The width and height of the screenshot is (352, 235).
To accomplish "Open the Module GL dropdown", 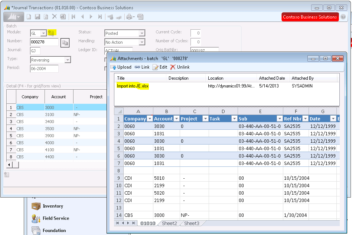I will (x=43, y=33).
